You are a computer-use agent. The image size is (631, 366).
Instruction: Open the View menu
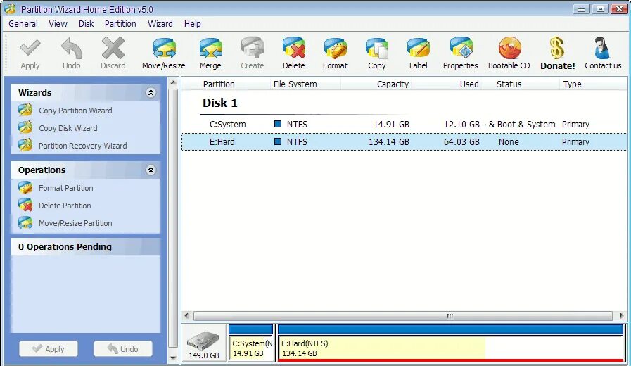58,24
